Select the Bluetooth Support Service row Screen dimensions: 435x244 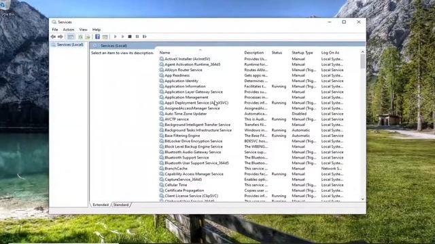coord(187,157)
